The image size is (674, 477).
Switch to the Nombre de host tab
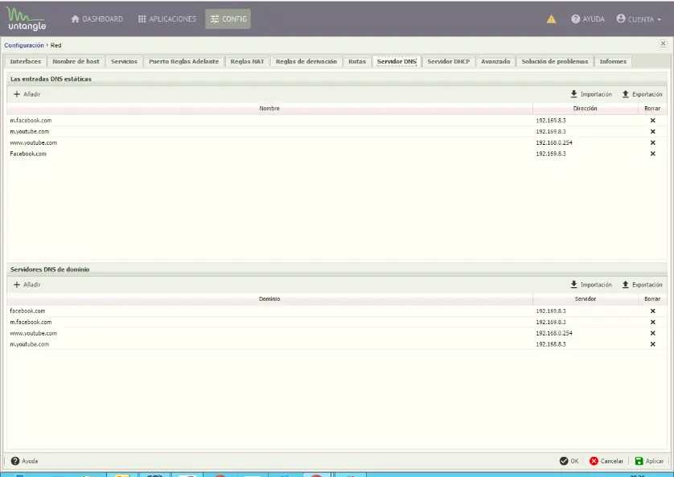pos(76,61)
